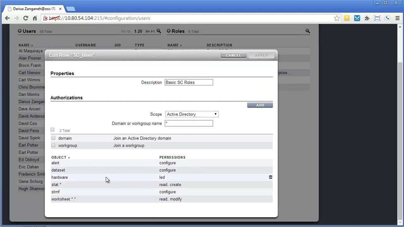Add a user with the plus icon beside Users

point(20,31)
